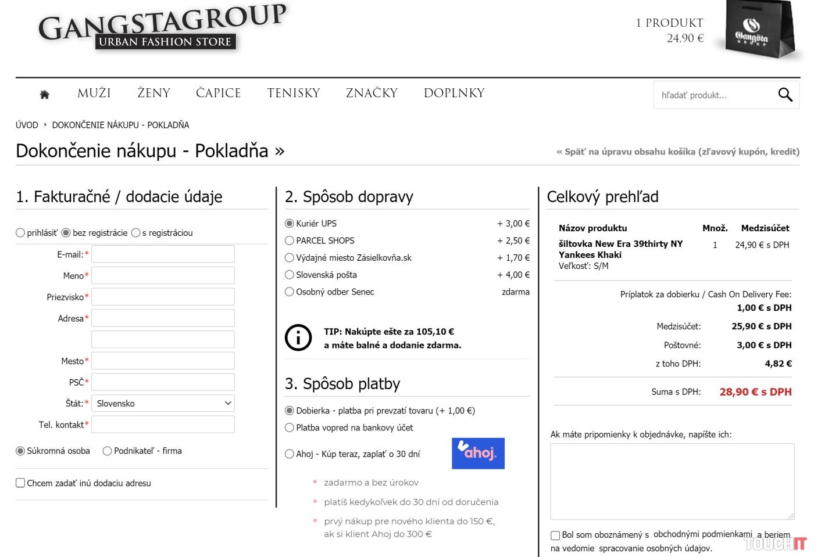Click the first Adresa input field
Image resolution: width=814 pixels, height=557 pixels.
pyautogui.click(x=163, y=318)
